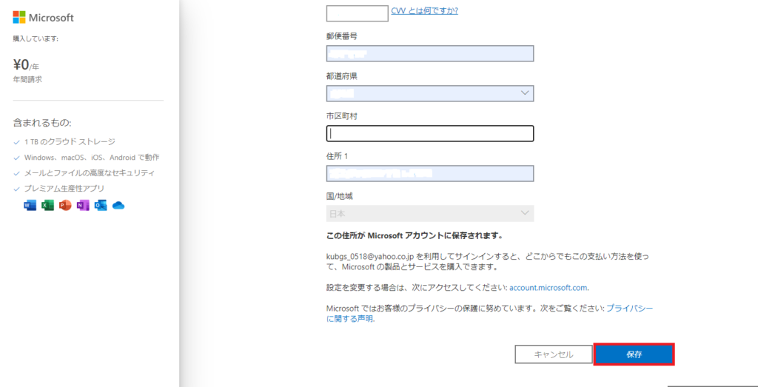758x387 pixels.
Task: Click the OneDrive cloud icon
Action: (x=118, y=206)
